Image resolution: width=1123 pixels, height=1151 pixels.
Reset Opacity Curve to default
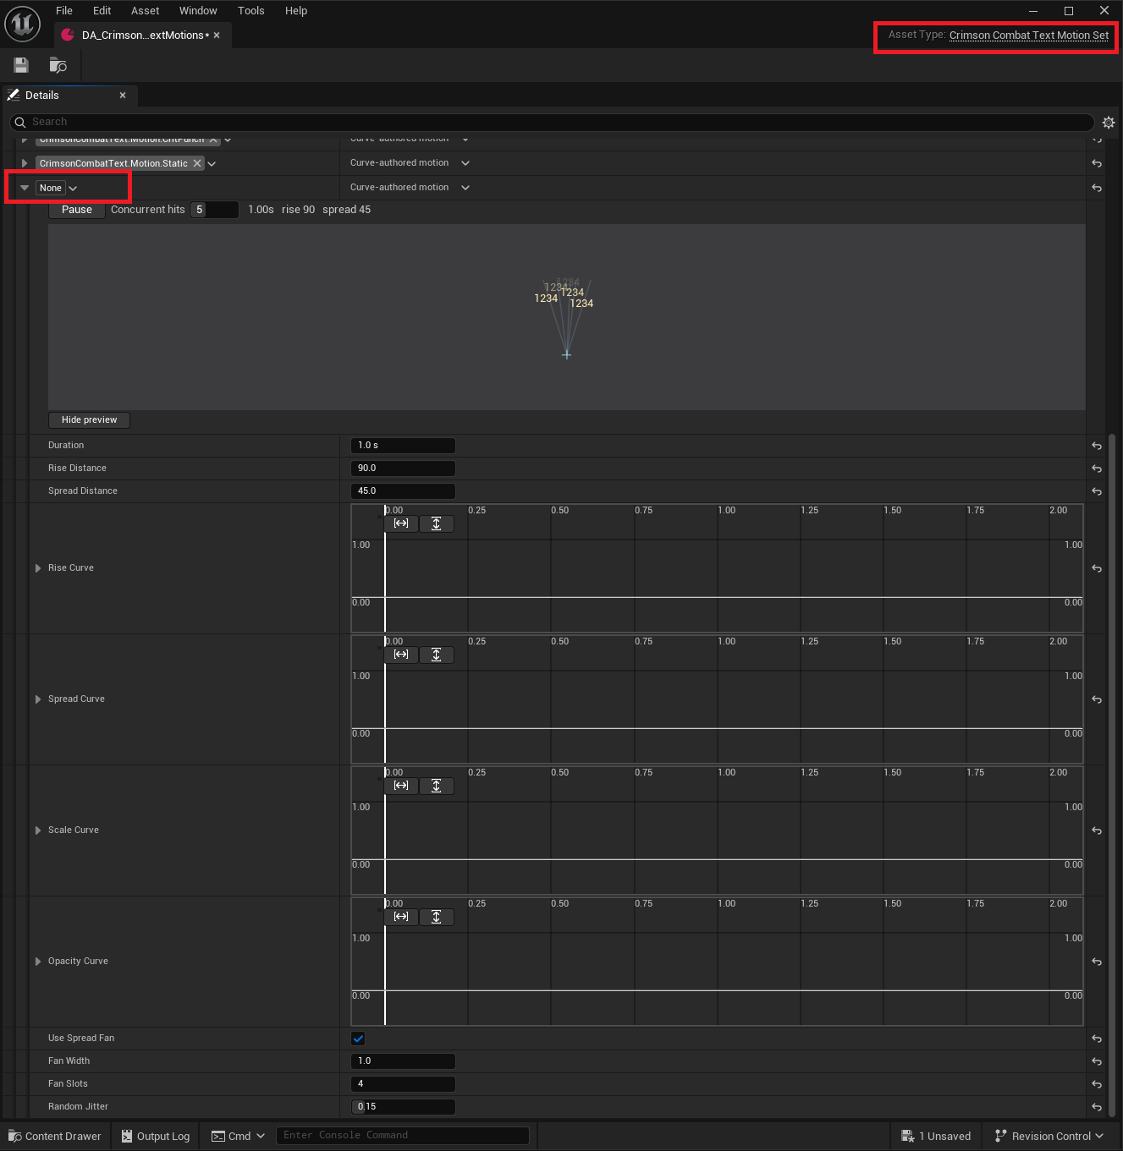click(x=1097, y=962)
